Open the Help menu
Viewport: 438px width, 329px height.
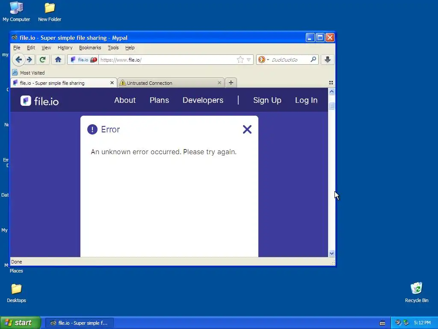[x=130, y=48]
